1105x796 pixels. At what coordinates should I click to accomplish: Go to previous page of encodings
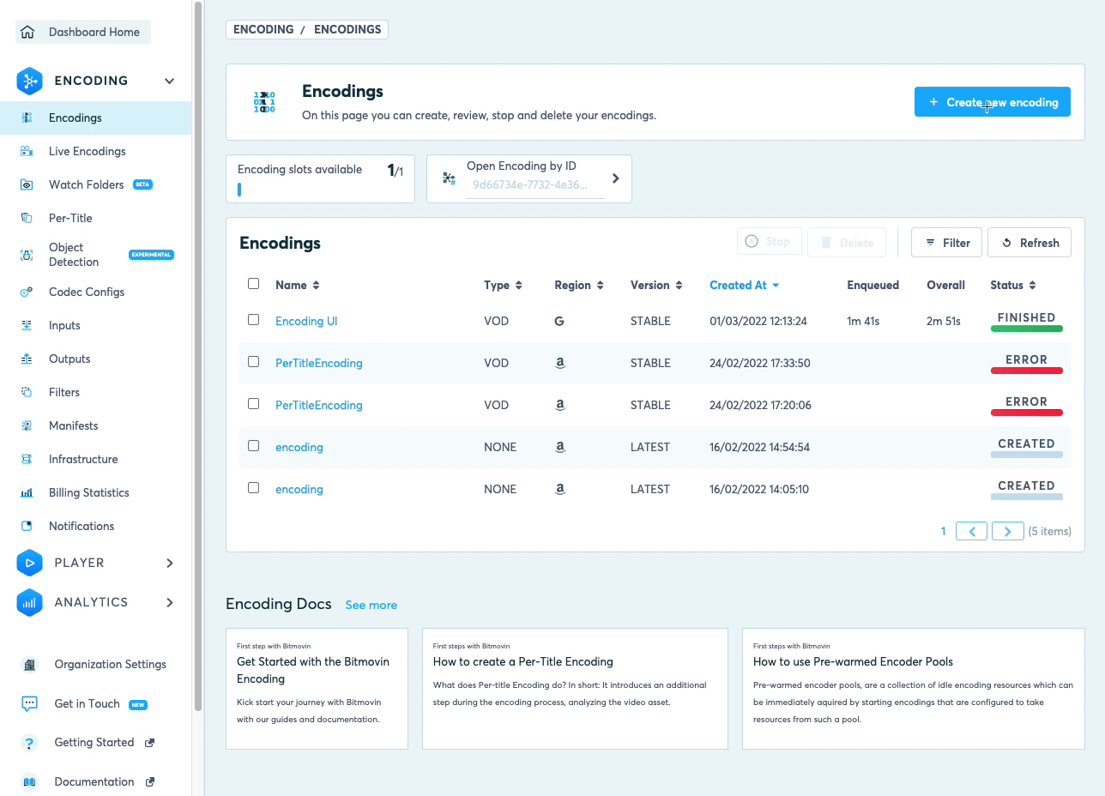click(x=971, y=531)
